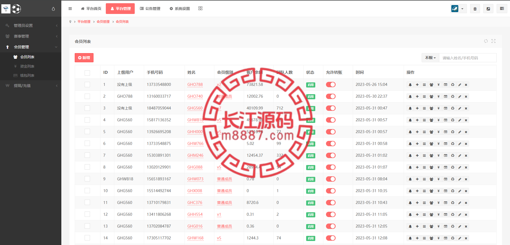
Task: Click v5 level link for row ID 14
Action: point(219,238)
